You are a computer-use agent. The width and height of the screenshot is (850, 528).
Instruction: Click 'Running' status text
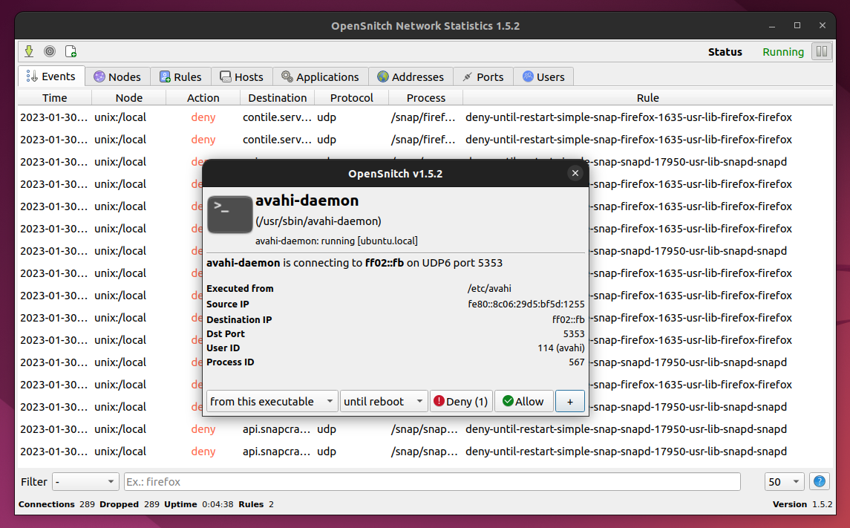click(x=782, y=52)
